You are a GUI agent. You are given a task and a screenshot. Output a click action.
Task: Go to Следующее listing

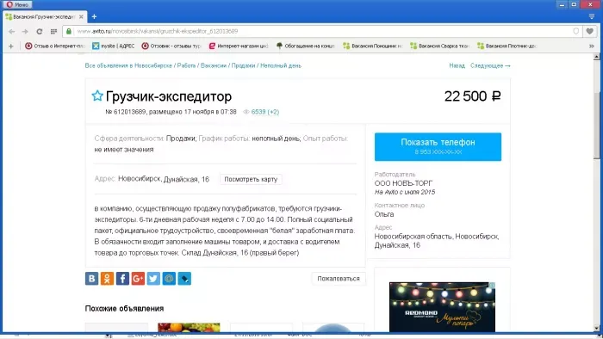coord(490,65)
